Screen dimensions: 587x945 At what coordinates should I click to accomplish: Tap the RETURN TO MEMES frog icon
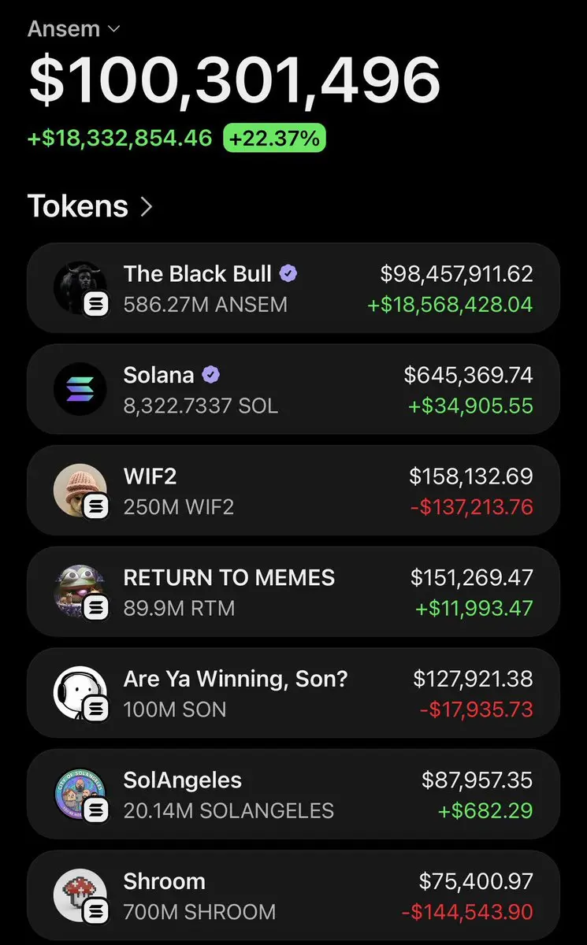pyautogui.click(x=80, y=591)
